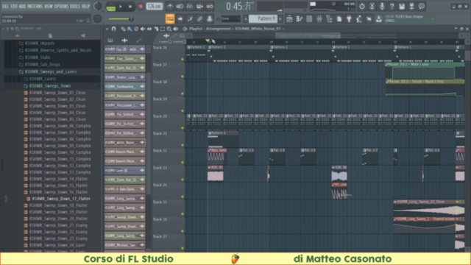Toggle loop recording icon

click(210, 7)
